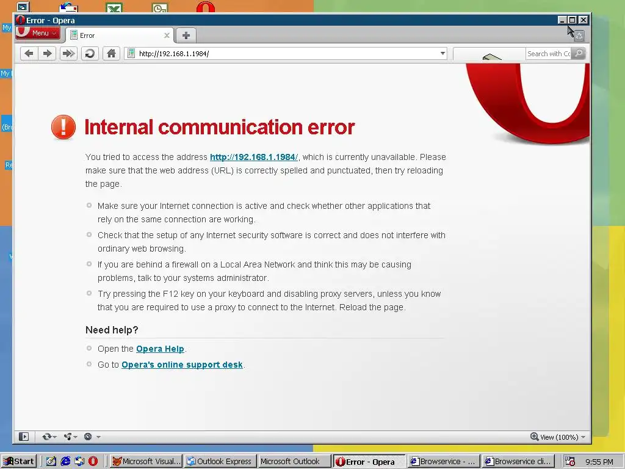625x469 pixels.
Task: Click the page icon in the address bar
Action: pyautogui.click(x=131, y=54)
